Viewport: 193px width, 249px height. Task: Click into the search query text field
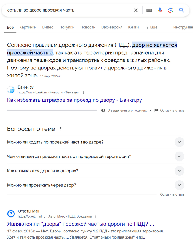coord(66,10)
